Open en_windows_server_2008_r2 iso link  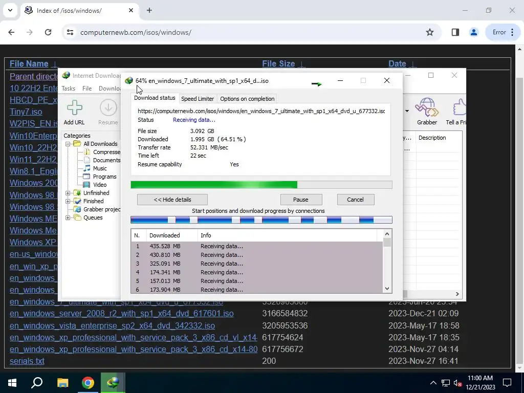coord(122,314)
